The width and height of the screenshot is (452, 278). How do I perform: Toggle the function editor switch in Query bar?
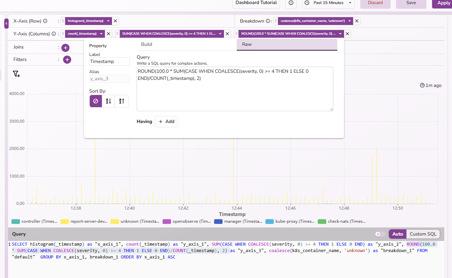click(380, 234)
